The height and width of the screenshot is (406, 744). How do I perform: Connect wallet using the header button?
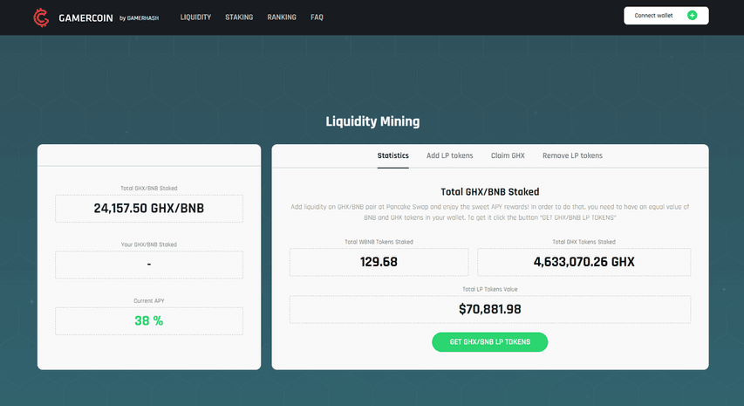coord(666,16)
